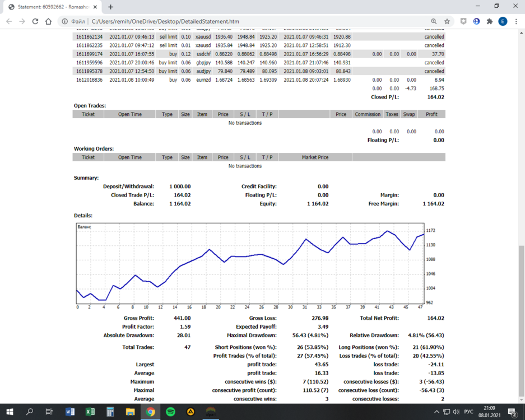This screenshot has width=525, height=420.
Task: Switch the РУС input language
Action: pos(468,412)
